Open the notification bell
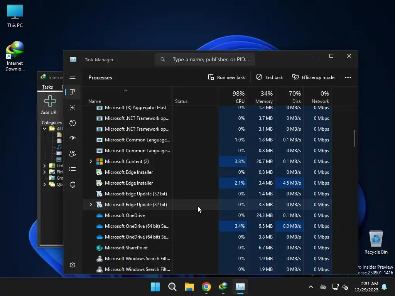The width and height of the screenshot is (395, 296). tap(385, 287)
